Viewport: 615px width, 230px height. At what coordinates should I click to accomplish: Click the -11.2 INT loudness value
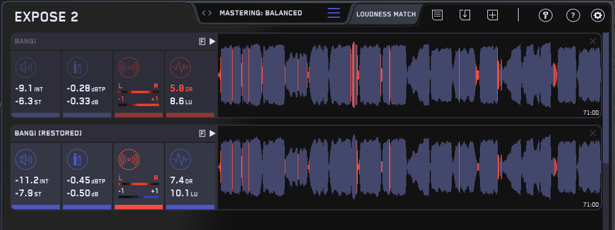(x=32, y=181)
